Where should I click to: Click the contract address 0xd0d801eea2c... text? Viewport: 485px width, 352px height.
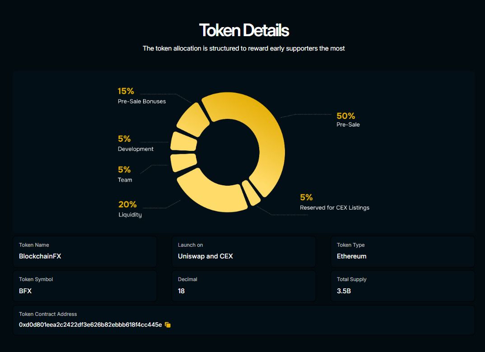[90, 325]
